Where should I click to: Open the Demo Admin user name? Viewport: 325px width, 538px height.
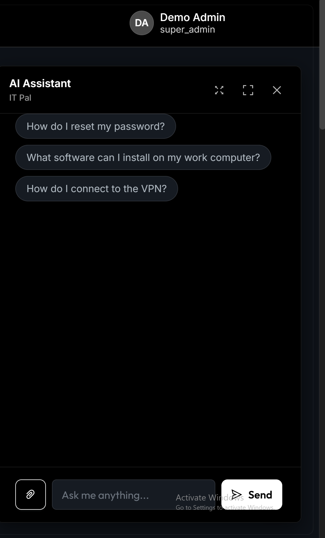tap(193, 17)
